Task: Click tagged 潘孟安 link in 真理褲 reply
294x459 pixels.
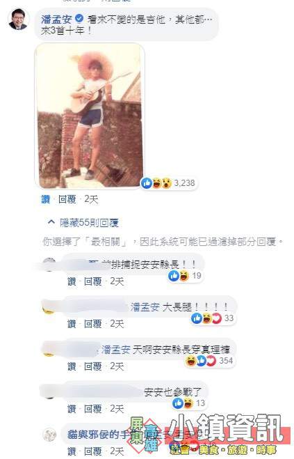Action: click(116, 349)
